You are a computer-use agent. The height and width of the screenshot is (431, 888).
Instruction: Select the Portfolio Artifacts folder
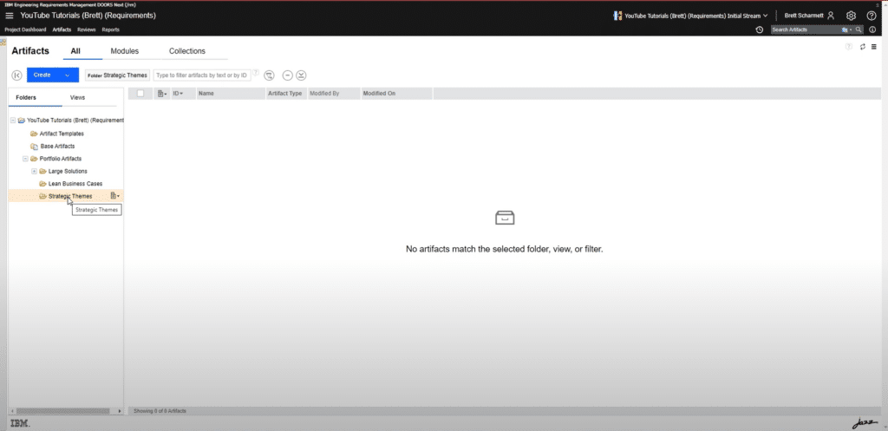[61, 159]
